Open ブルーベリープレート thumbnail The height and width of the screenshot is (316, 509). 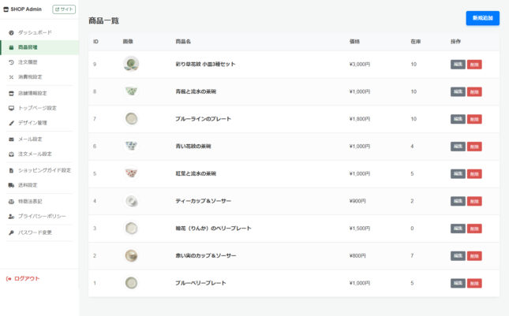pyautogui.click(x=131, y=283)
